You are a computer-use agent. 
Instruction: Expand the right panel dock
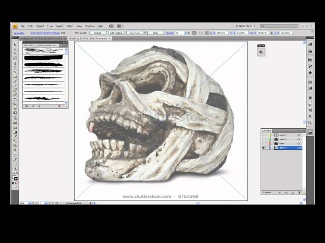(312, 37)
